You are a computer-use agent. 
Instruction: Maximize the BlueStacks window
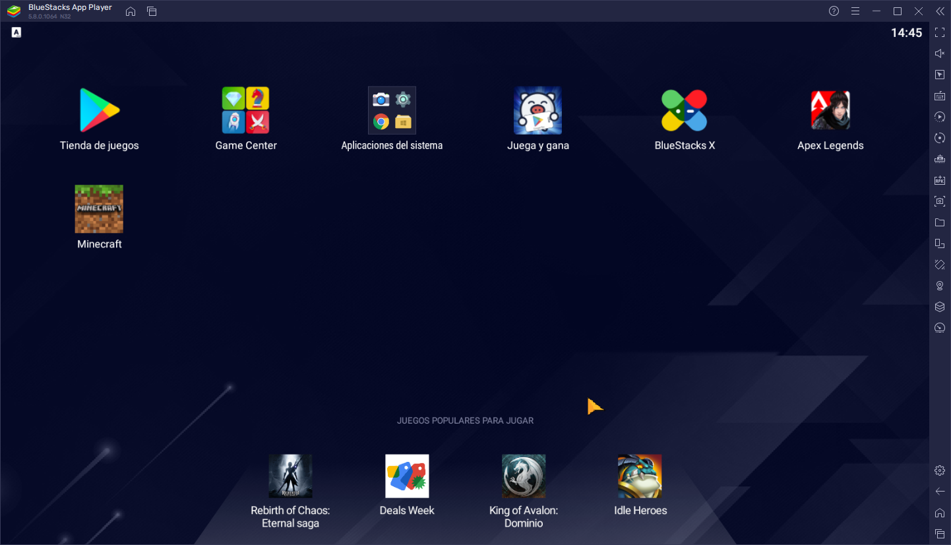[898, 11]
